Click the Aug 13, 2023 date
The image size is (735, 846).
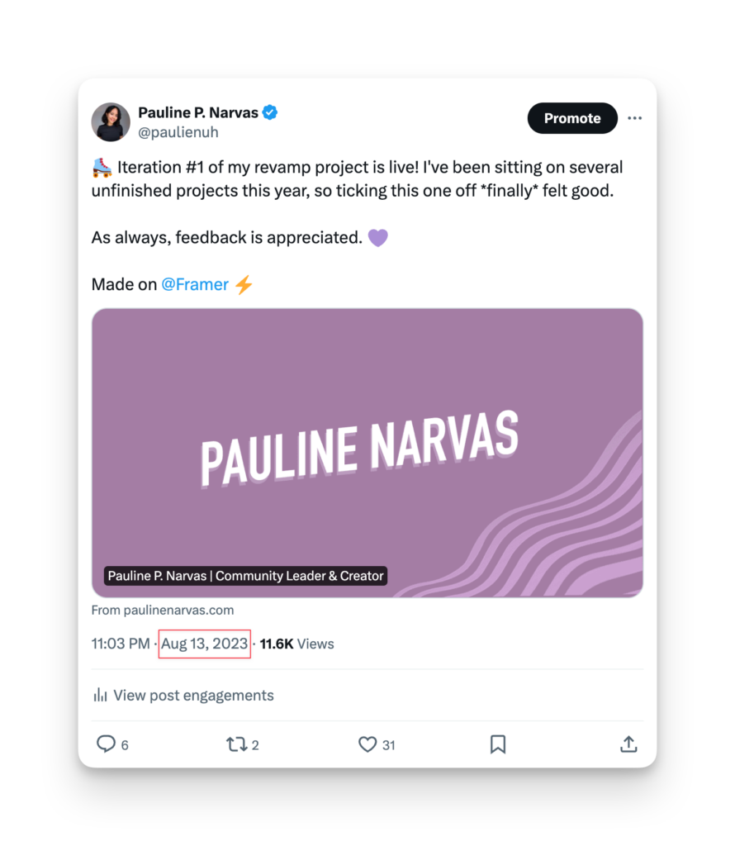pyautogui.click(x=205, y=644)
